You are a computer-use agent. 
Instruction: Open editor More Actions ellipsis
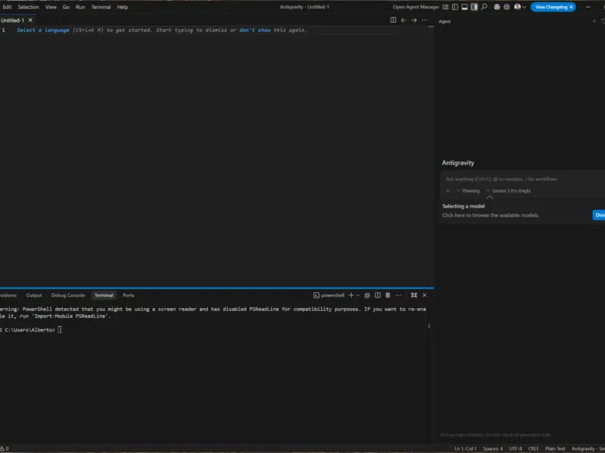[x=424, y=20]
